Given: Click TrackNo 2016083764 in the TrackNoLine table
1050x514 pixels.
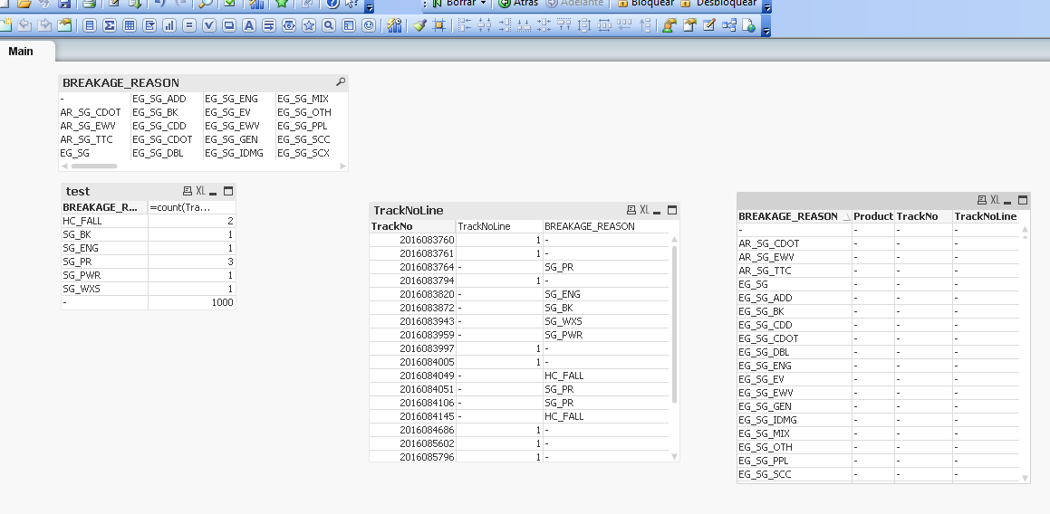Looking at the screenshot, I should pyautogui.click(x=427, y=267).
